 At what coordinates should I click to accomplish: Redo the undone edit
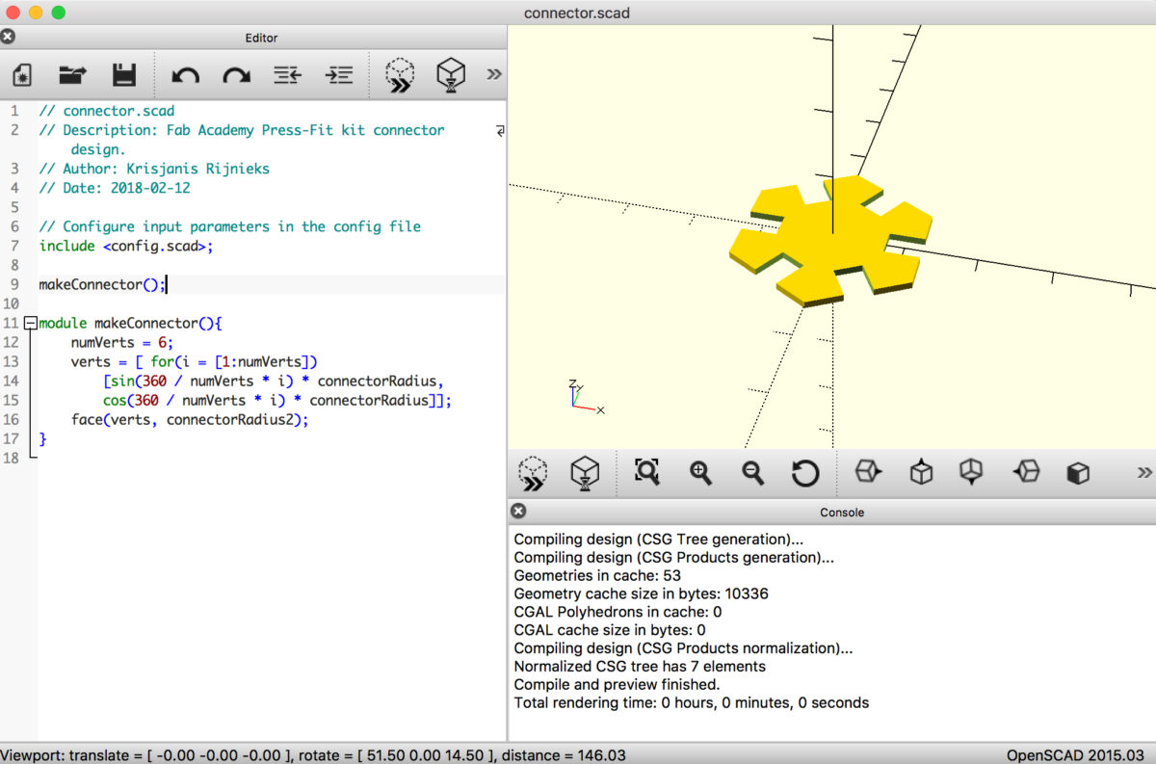[236, 74]
